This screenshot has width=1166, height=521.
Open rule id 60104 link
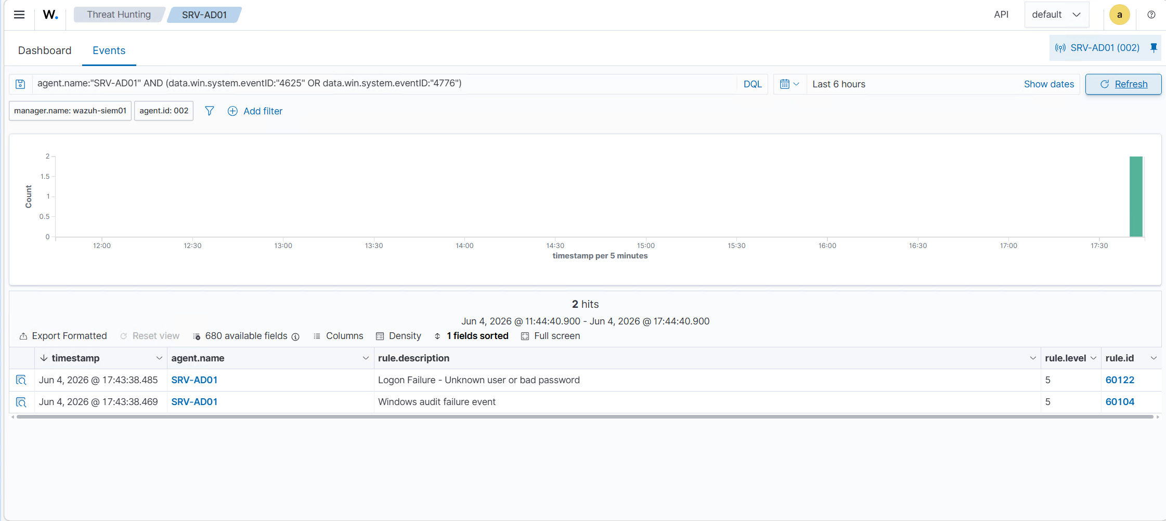tap(1120, 402)
